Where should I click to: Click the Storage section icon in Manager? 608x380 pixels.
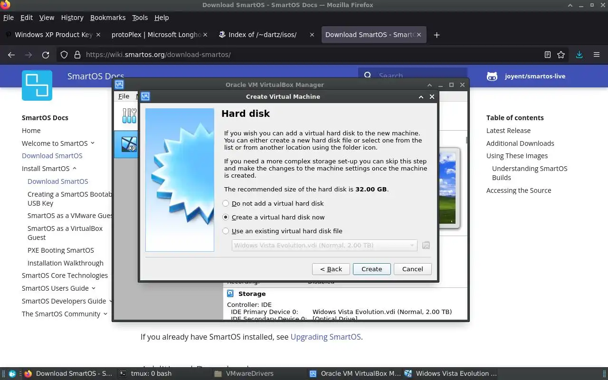[x=230, y=294]
